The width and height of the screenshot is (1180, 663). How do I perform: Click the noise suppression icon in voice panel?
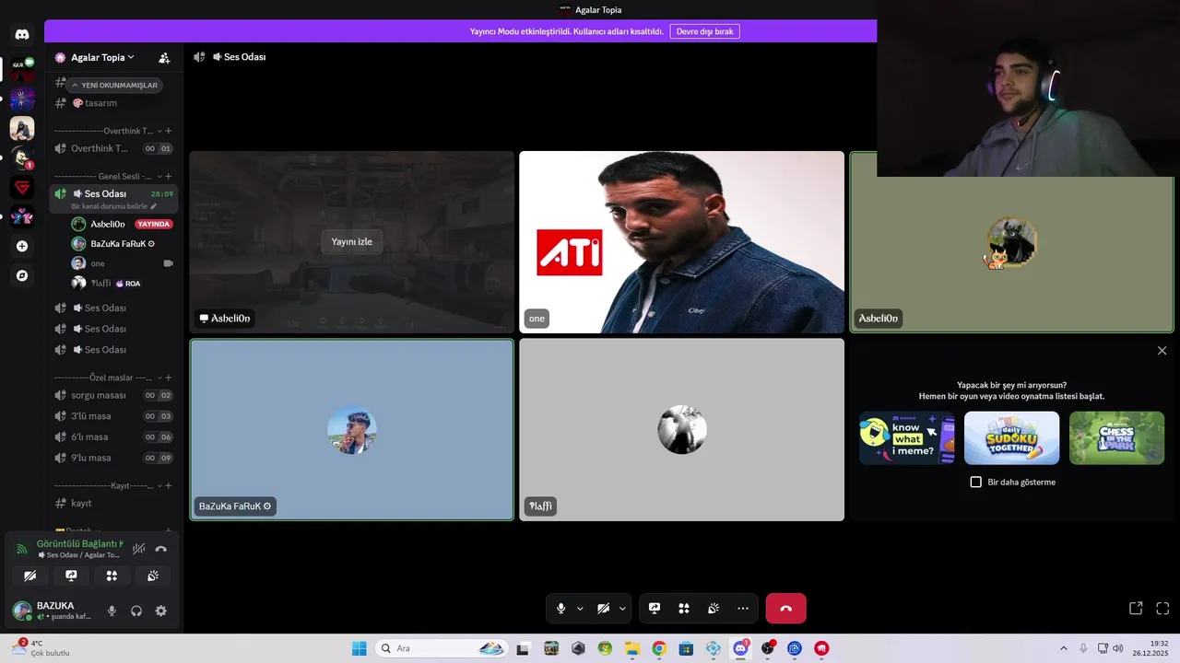coord(138,549)
